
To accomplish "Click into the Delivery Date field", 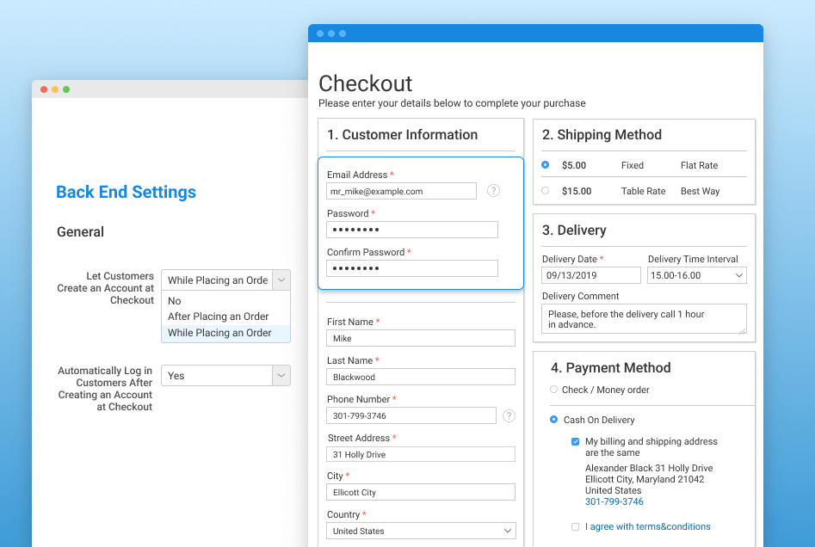I will click(x=591, y=275).
